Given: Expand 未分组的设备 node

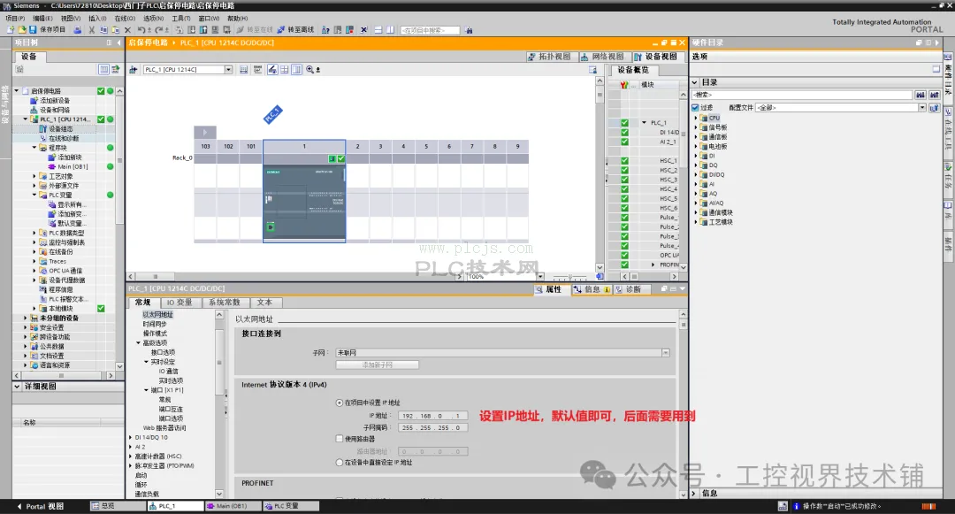Looking at the screenshot, I should pos(25,318).
